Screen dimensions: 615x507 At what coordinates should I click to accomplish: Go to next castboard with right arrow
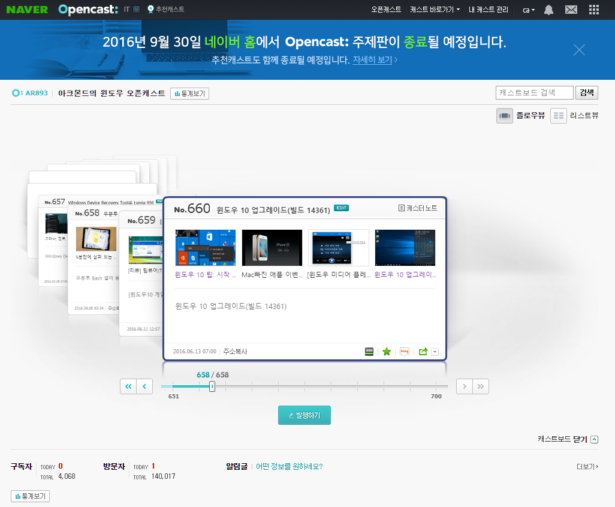[465, 386]
